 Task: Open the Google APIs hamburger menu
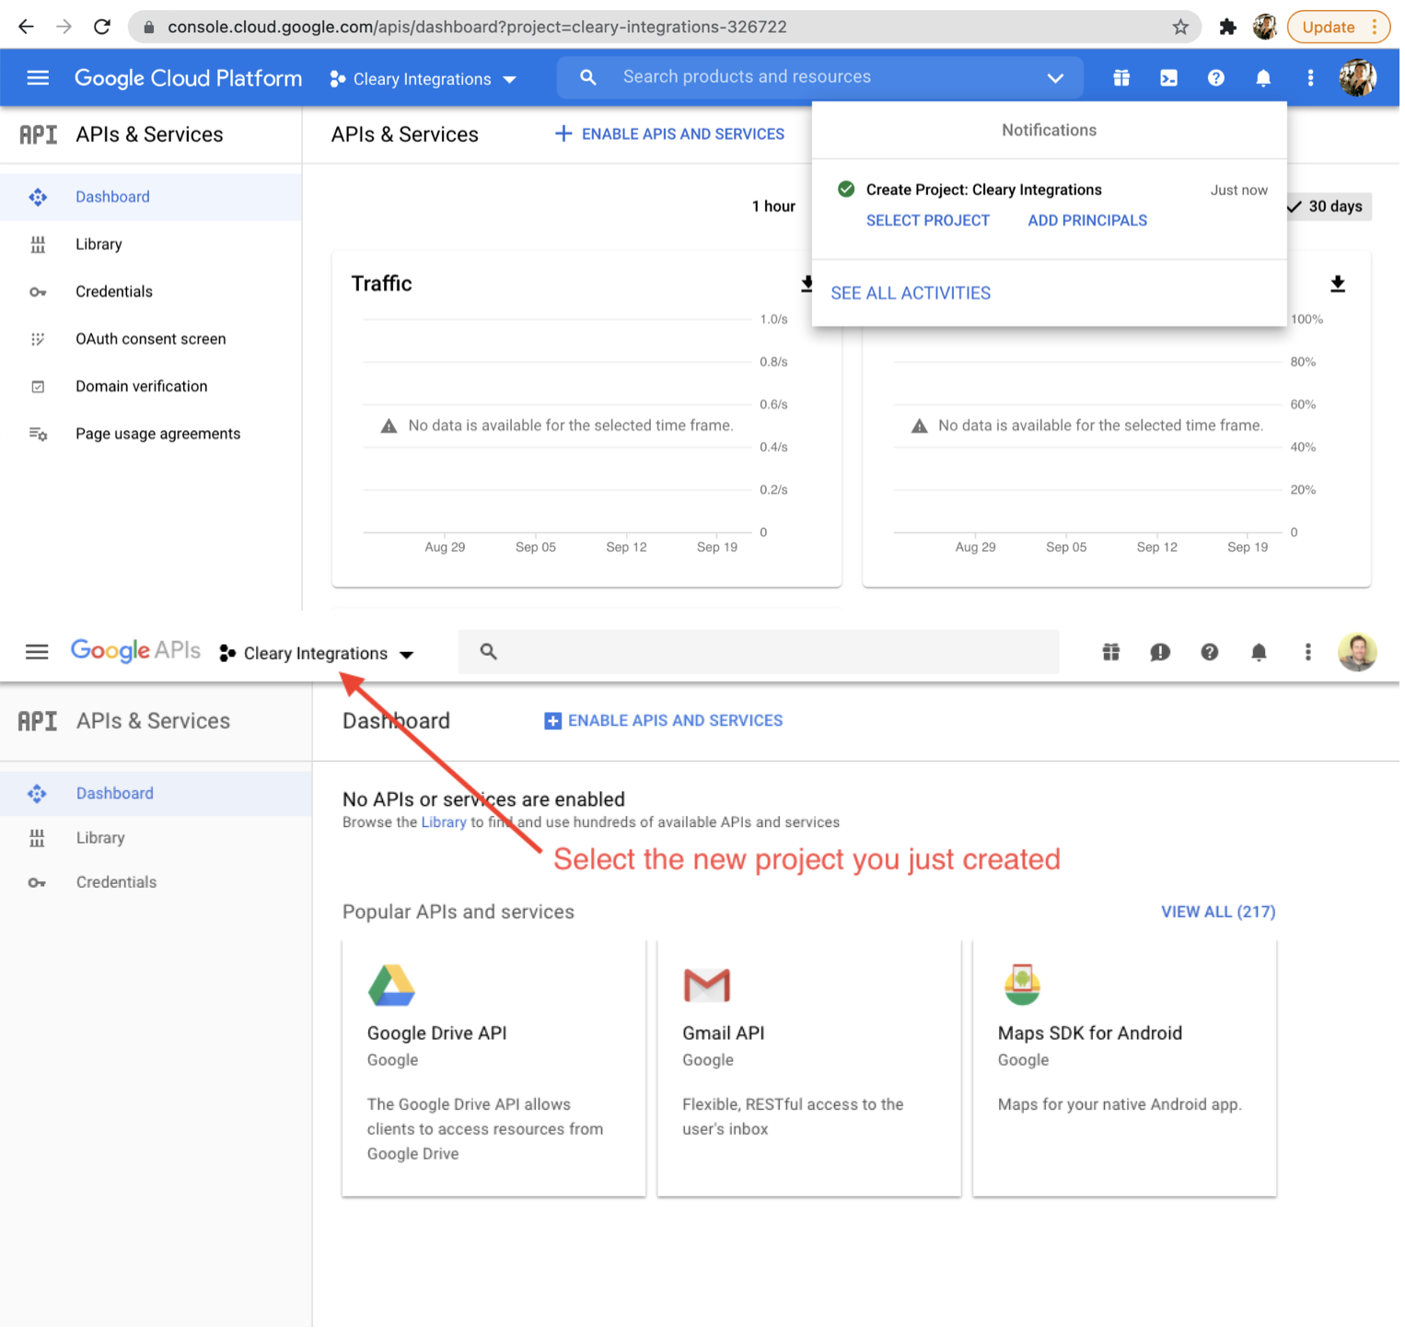tap(37, 652)
